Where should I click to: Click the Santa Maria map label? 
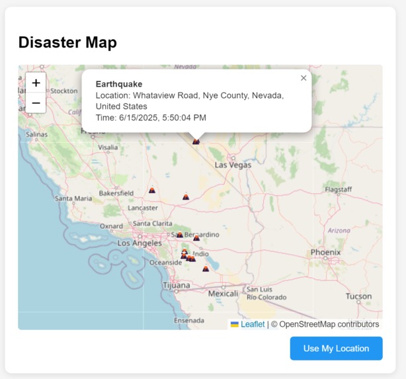click(73, 198)
